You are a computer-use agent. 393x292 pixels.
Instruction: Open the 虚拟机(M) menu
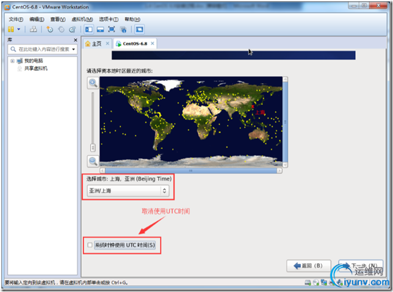(x=82, y=20)
